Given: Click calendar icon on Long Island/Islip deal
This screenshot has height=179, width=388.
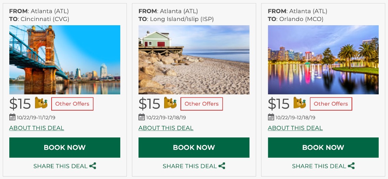Looking at the screenshot, I should [142, 117].
